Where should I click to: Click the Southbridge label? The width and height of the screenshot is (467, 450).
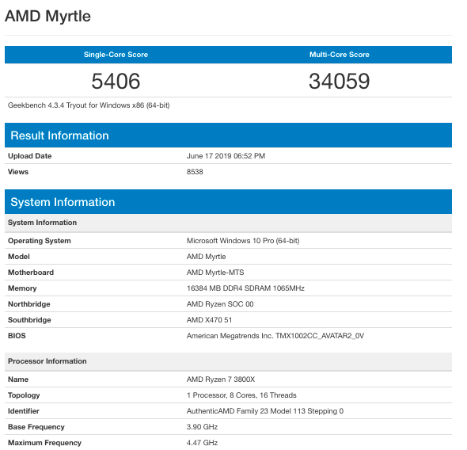(29, 320)
